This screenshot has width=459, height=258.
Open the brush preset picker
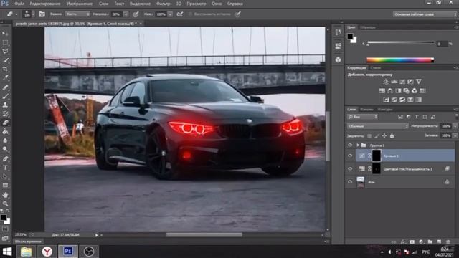coord(29,14)
